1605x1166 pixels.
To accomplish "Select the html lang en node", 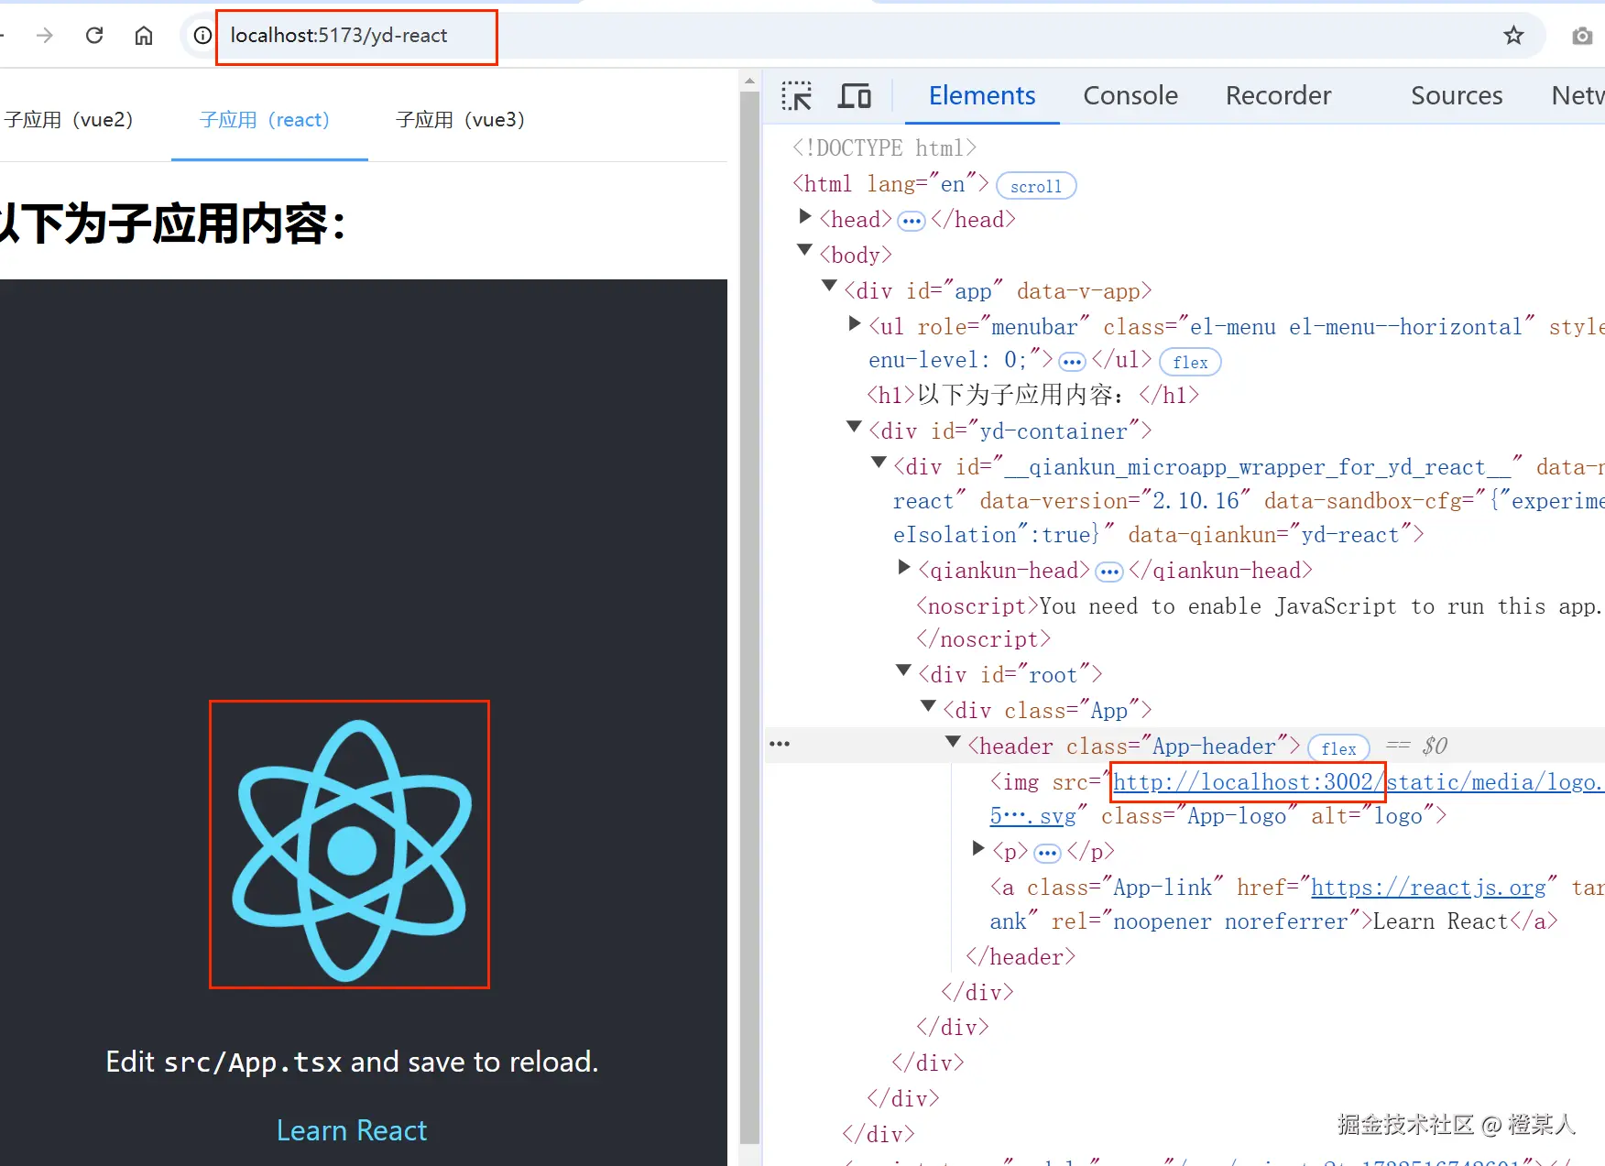I will point(890,184).
